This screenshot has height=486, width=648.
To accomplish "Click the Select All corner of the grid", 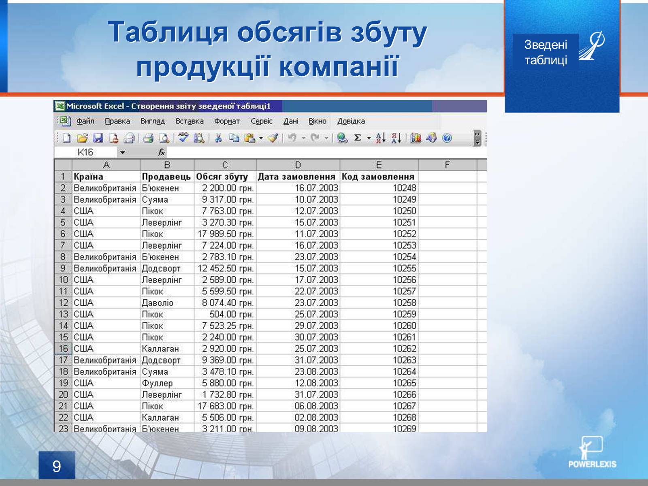I will (x=63, y=165).
